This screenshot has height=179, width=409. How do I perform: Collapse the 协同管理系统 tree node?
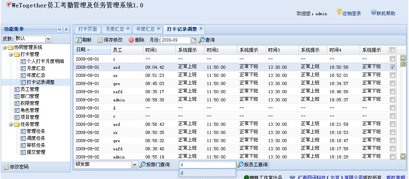coord(4,48)
